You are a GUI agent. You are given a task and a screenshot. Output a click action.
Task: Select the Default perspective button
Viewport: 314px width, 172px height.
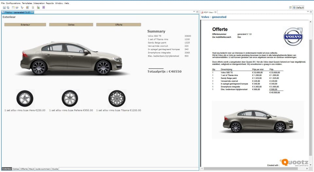pos(298,7)
